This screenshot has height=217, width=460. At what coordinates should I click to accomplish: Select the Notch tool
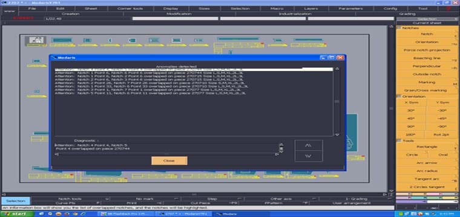tap(427, 34)
